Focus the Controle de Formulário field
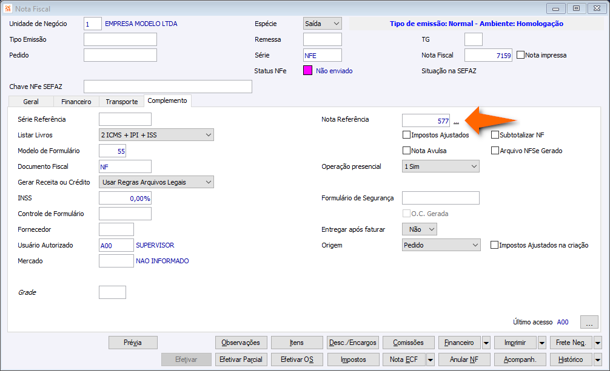The width and height of the screenshot is (610, 371). tap(125, 214)
